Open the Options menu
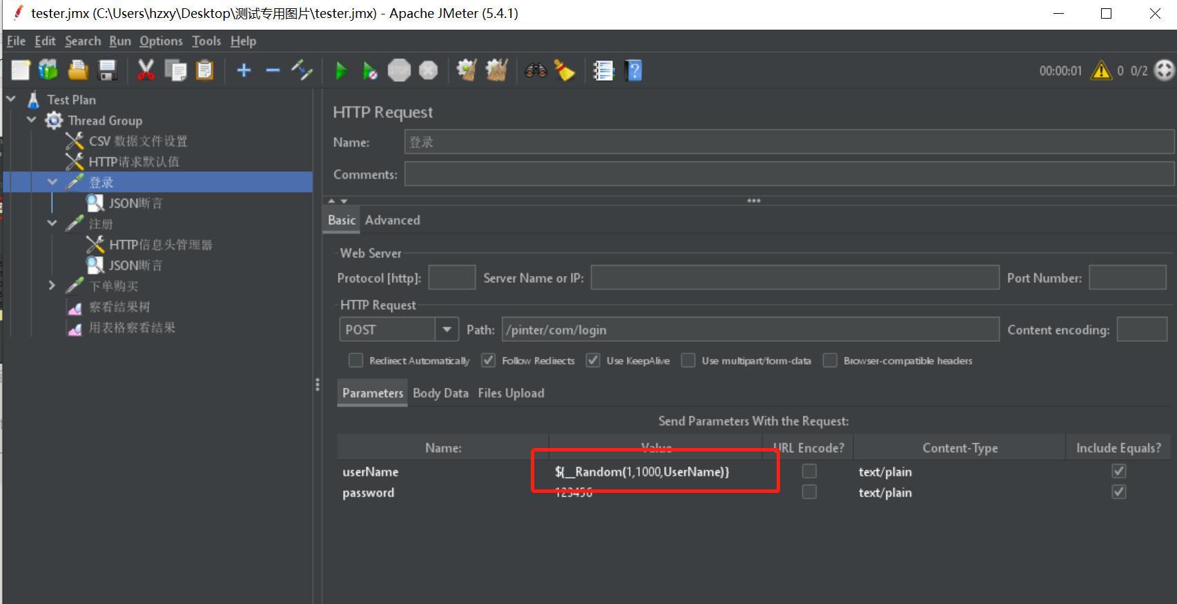This screenshot has height=604, width=1177. coord(161,41)
